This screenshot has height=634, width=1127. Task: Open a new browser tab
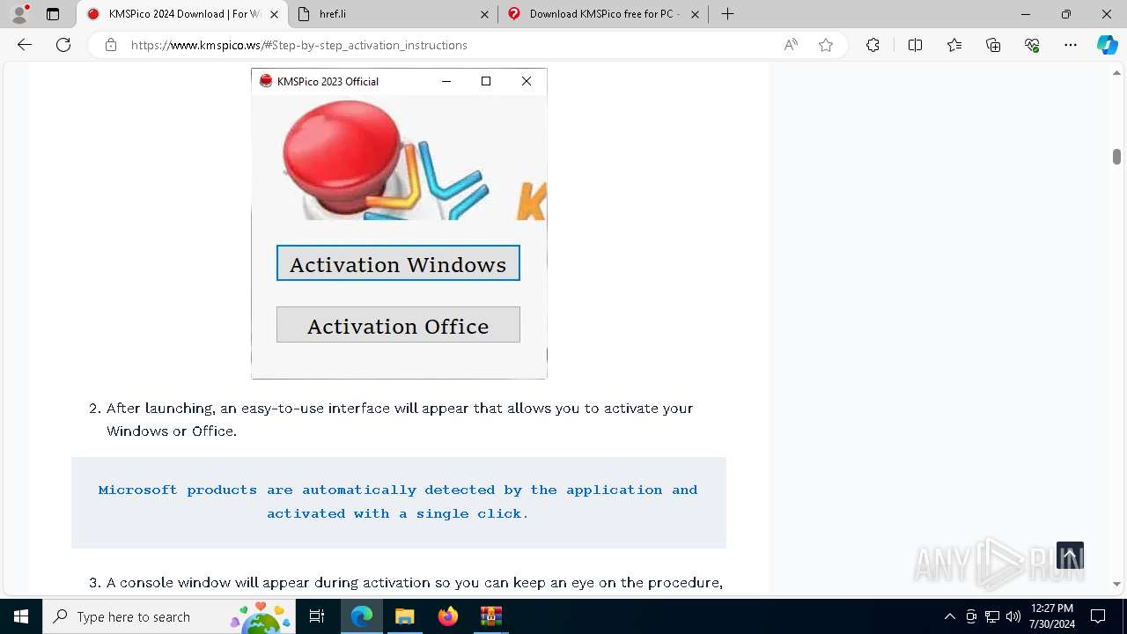727,14
